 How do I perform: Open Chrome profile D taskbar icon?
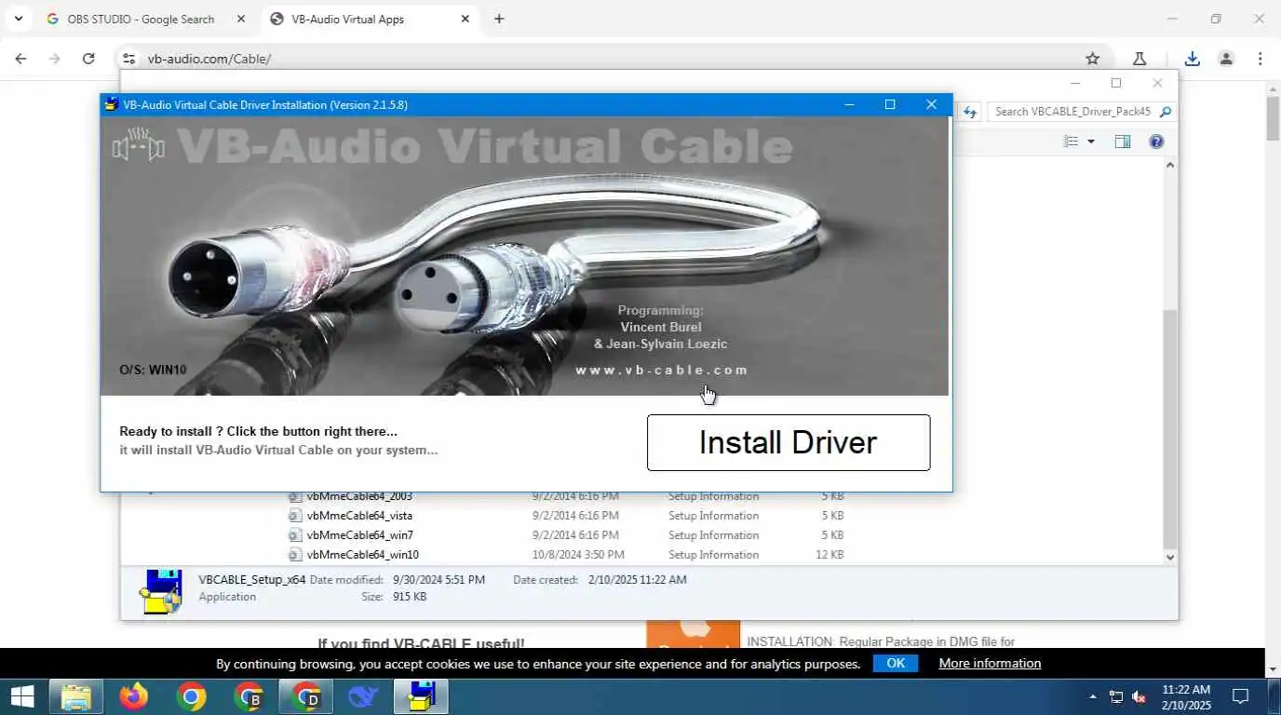tap(306, 696)
